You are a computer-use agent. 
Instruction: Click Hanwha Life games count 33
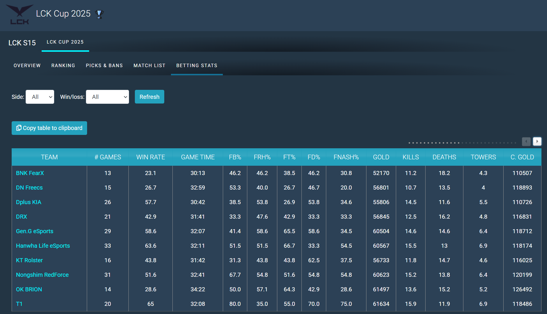[x=108, y=246]
